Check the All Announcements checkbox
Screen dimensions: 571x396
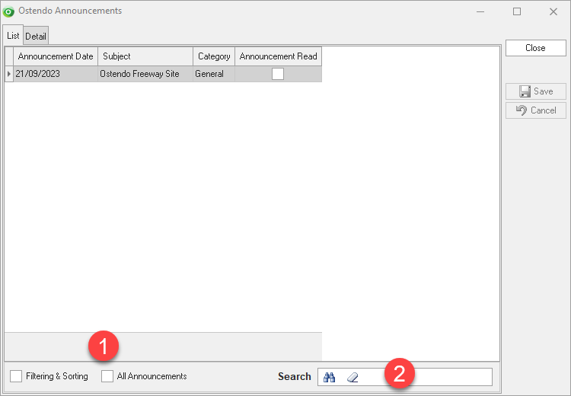point(107,376)
